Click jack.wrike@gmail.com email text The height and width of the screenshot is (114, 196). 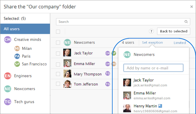tap(150, 85)
